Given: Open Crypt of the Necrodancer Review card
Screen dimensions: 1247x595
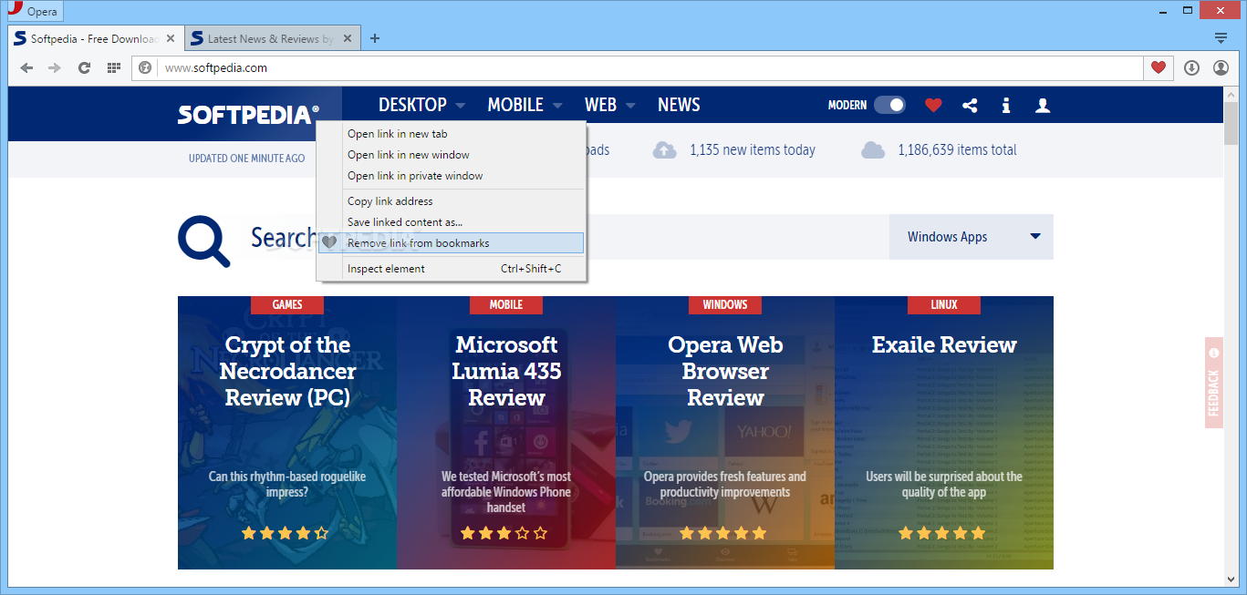Looking at the screenshot, I should coord(287,433).
